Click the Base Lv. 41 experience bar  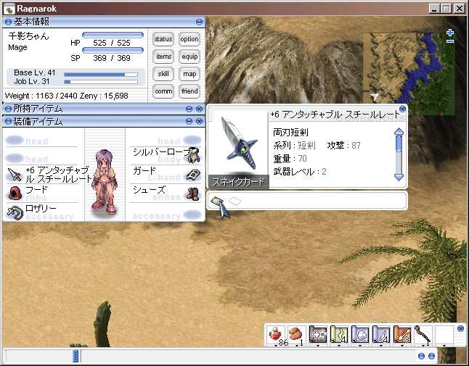(x=101, y=75)
